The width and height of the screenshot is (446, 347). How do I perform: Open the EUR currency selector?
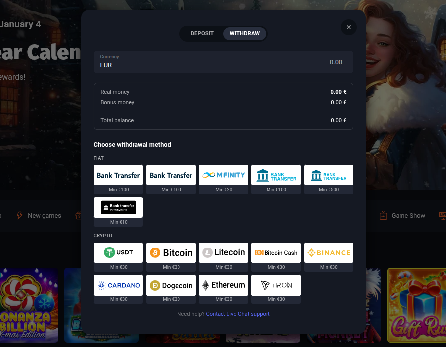tap(148, 62)
